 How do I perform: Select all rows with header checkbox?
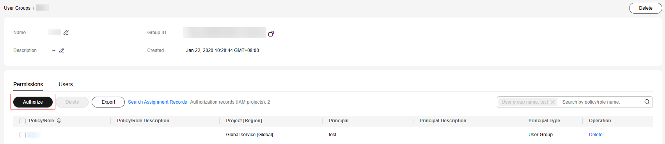click(x=23, y=121)
